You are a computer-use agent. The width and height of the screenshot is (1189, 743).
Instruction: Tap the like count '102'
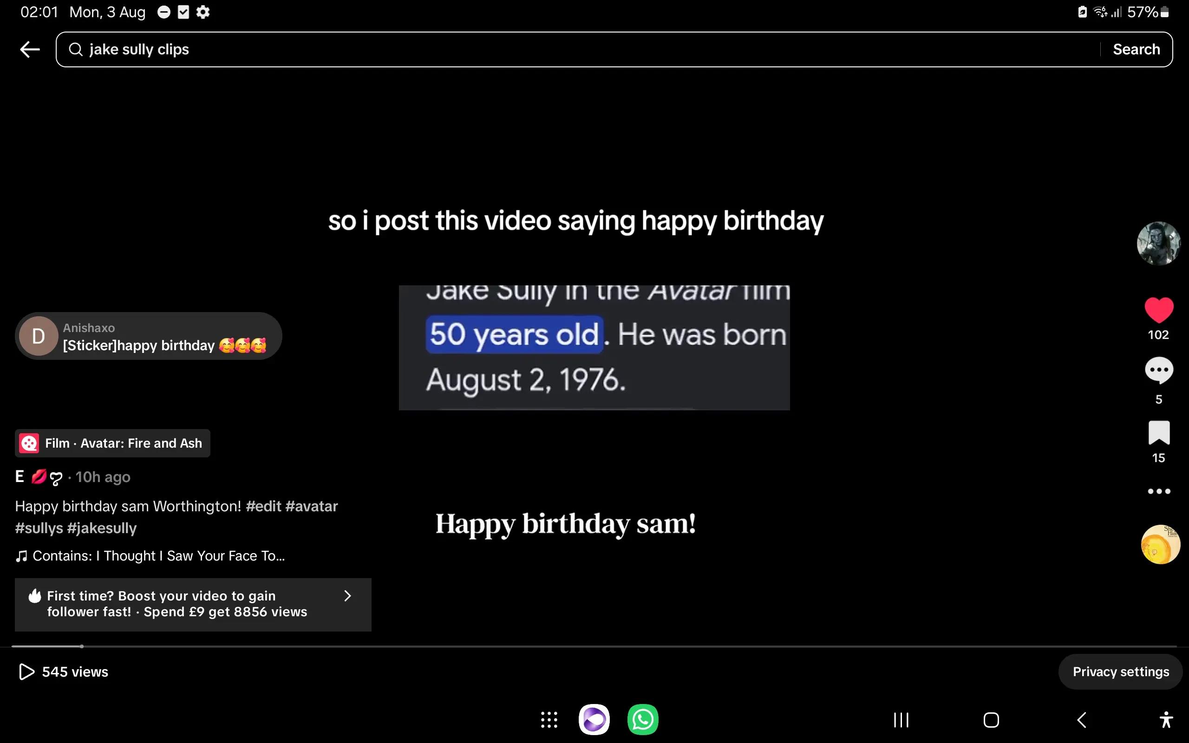1158,335
